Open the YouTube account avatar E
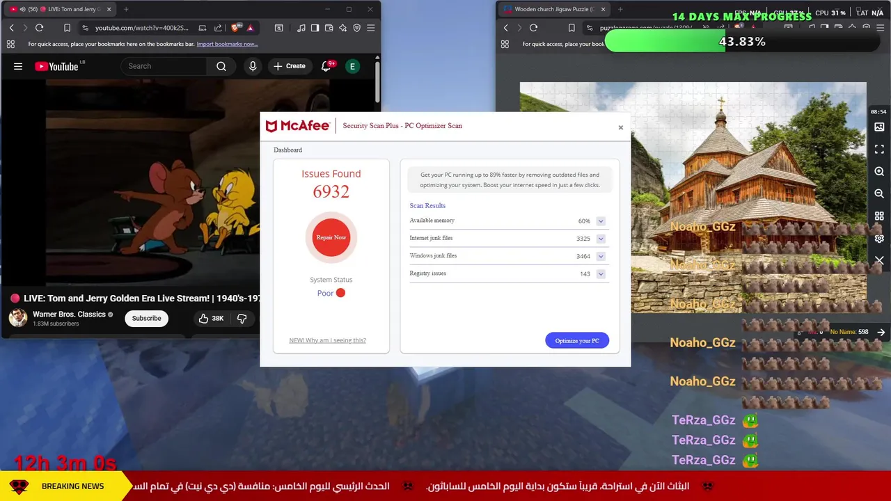891x501 pixels. 352,66
